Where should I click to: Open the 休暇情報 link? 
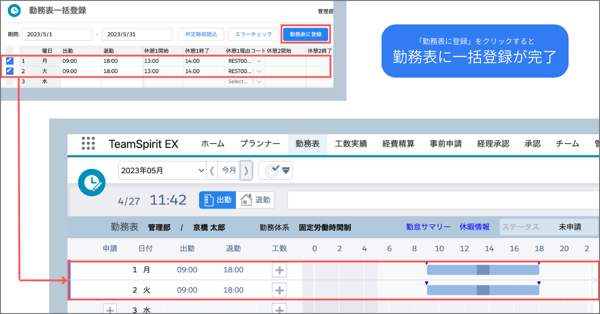tap(475, 227)
